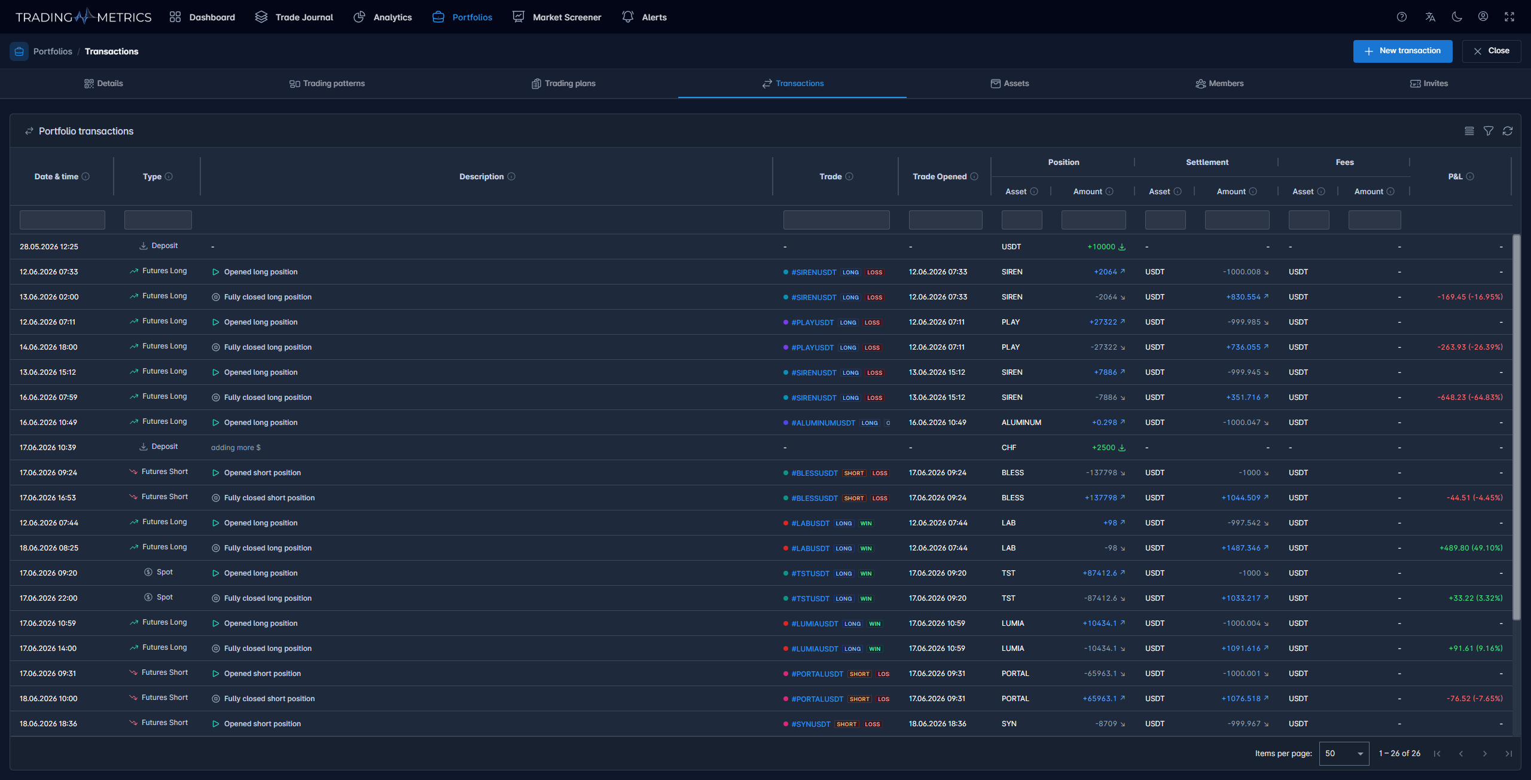The image size is (1531, 780).
Task: Show Position Asset info icon
Action: tap(1034, 191)
